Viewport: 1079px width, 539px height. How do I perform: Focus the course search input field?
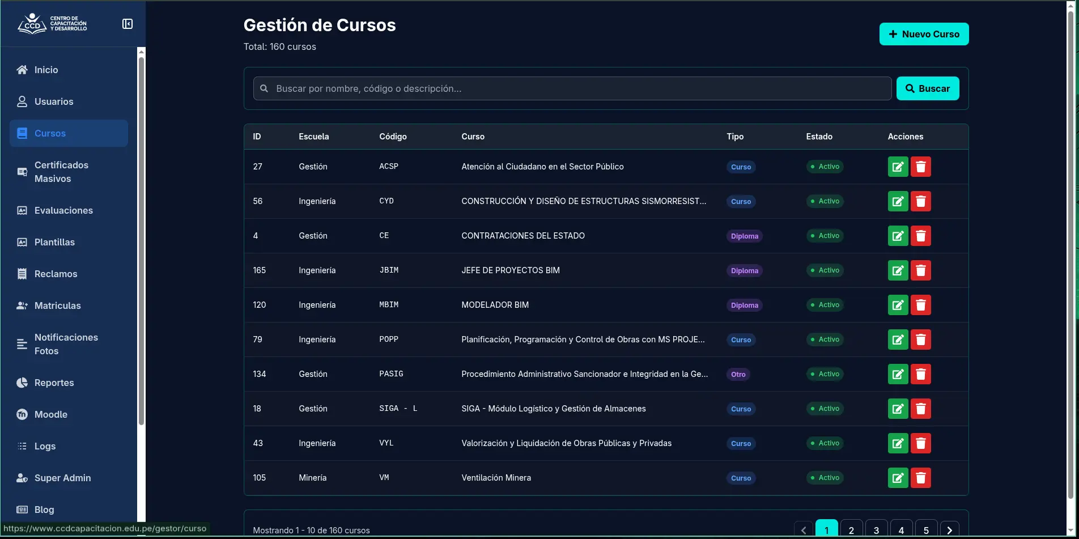click(572, 88)
